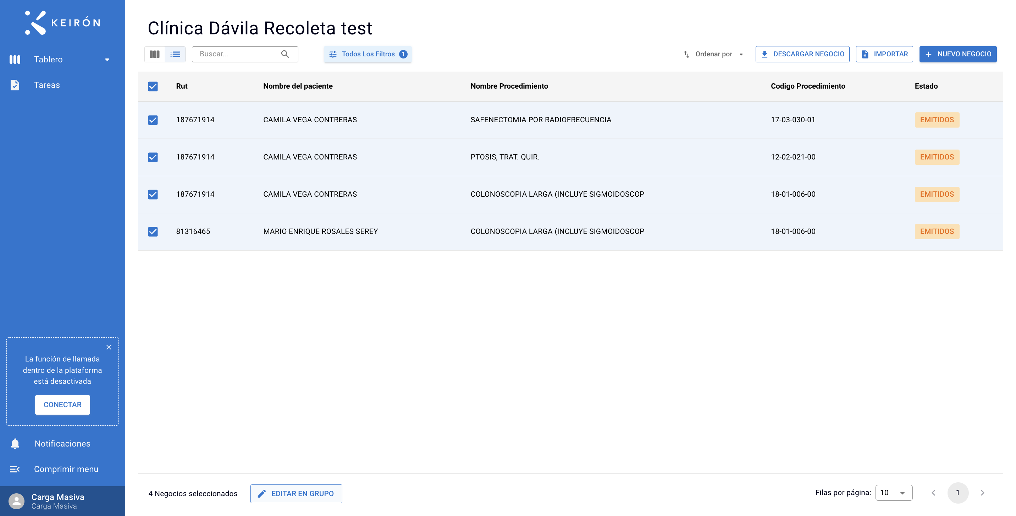Screen dimensions: 1016x516
Task: Click the search magnifier icon
Action: pos(285,54)
